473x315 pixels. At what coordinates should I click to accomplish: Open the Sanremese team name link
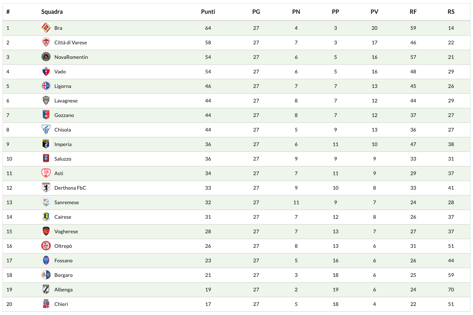coord(66,202)
